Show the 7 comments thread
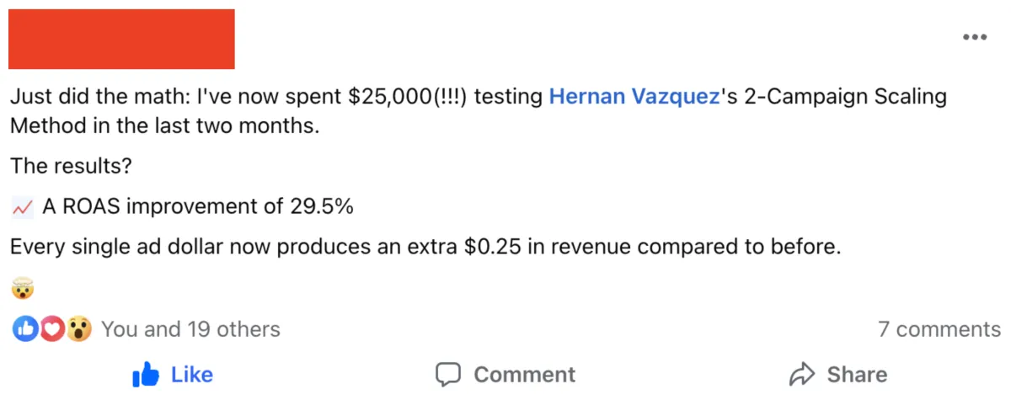The image size is (1011, 400). point(939,329)
